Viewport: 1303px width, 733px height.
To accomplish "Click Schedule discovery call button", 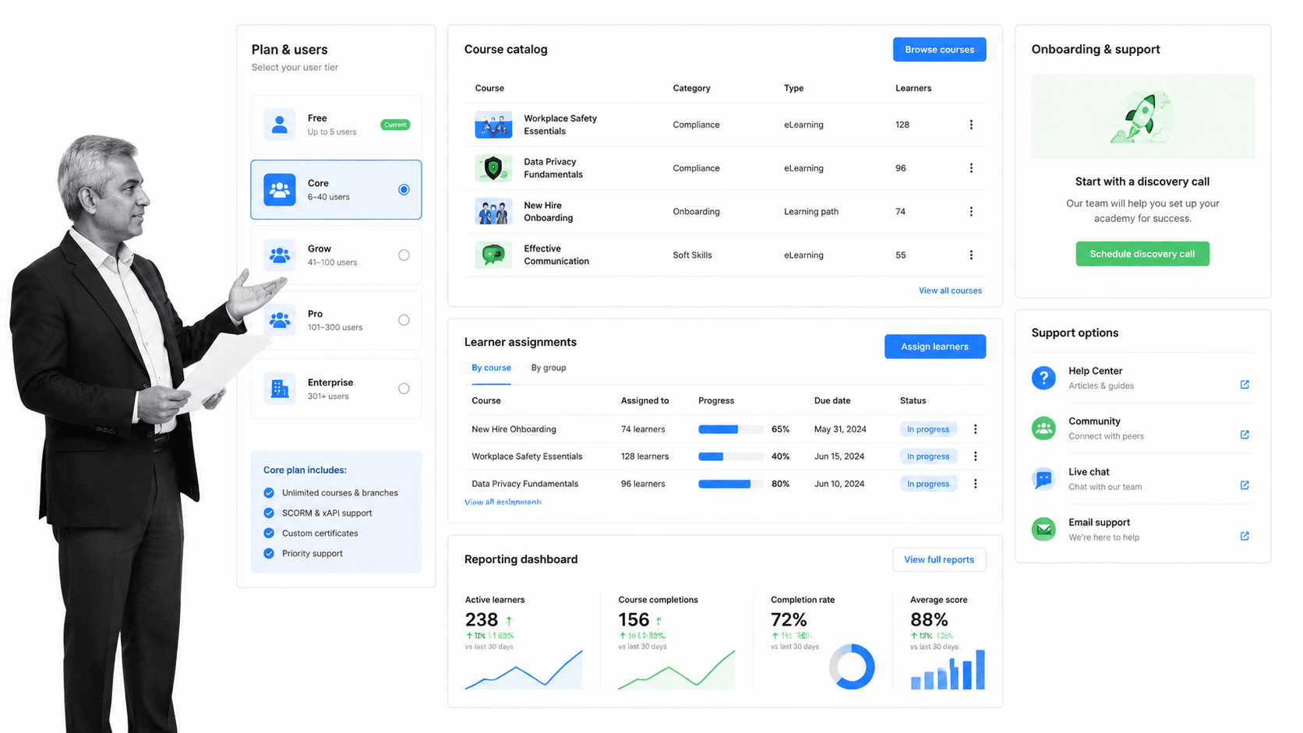I will click(x=1142, y=254).
